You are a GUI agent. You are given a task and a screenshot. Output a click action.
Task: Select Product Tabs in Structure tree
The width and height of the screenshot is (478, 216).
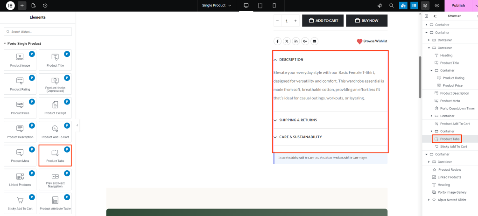(x=450, y=139)
